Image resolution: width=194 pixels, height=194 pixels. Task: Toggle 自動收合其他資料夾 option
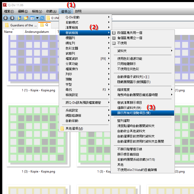pyautogui.click(x=143, y=131)
